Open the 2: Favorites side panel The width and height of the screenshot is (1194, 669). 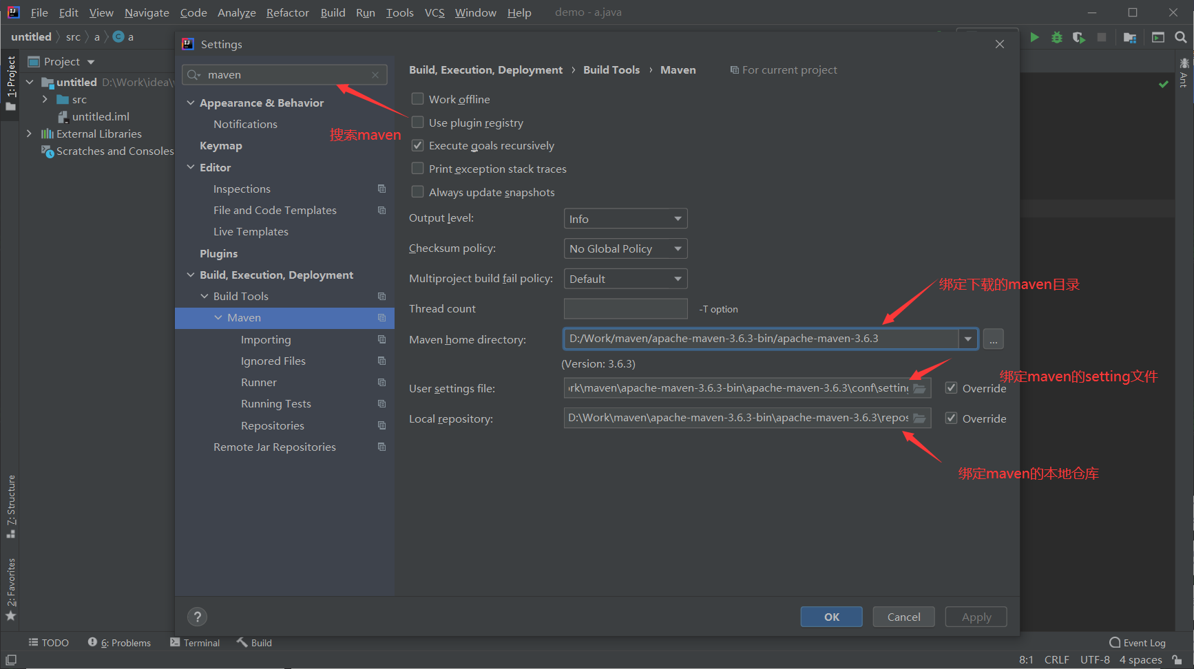11,589
